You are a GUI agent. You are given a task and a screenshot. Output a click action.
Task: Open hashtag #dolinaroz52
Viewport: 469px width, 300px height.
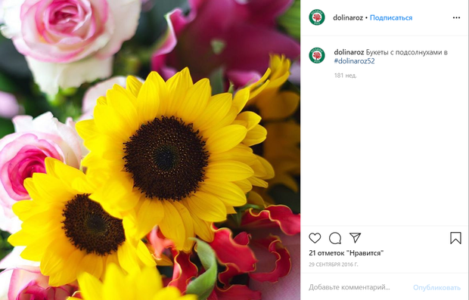[354, 61]
